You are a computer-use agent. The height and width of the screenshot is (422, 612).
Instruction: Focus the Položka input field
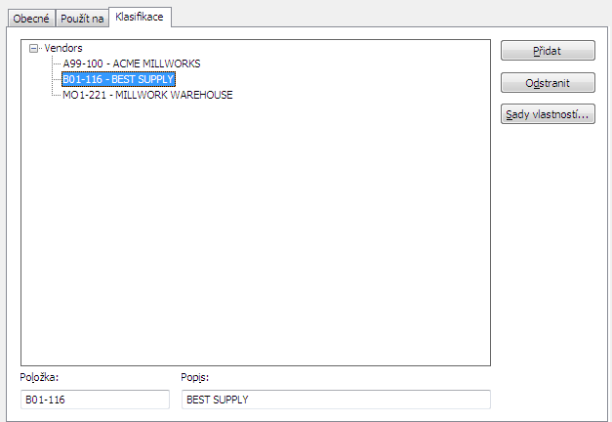click(x=95, y=400)
